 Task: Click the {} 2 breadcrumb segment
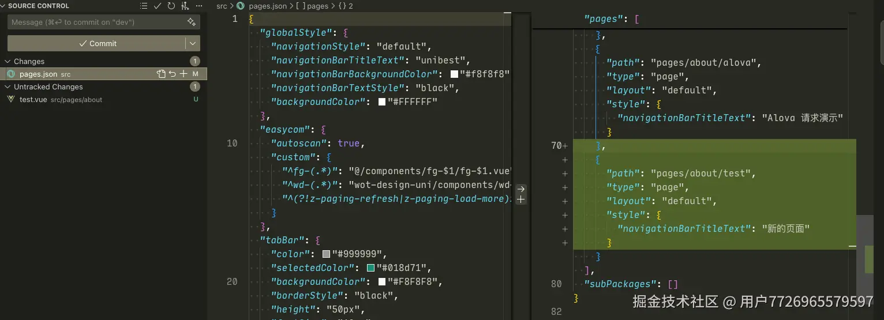(x=345, y=6)
